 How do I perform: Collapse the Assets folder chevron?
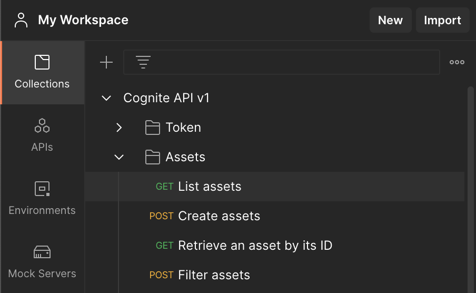point(119,157)
